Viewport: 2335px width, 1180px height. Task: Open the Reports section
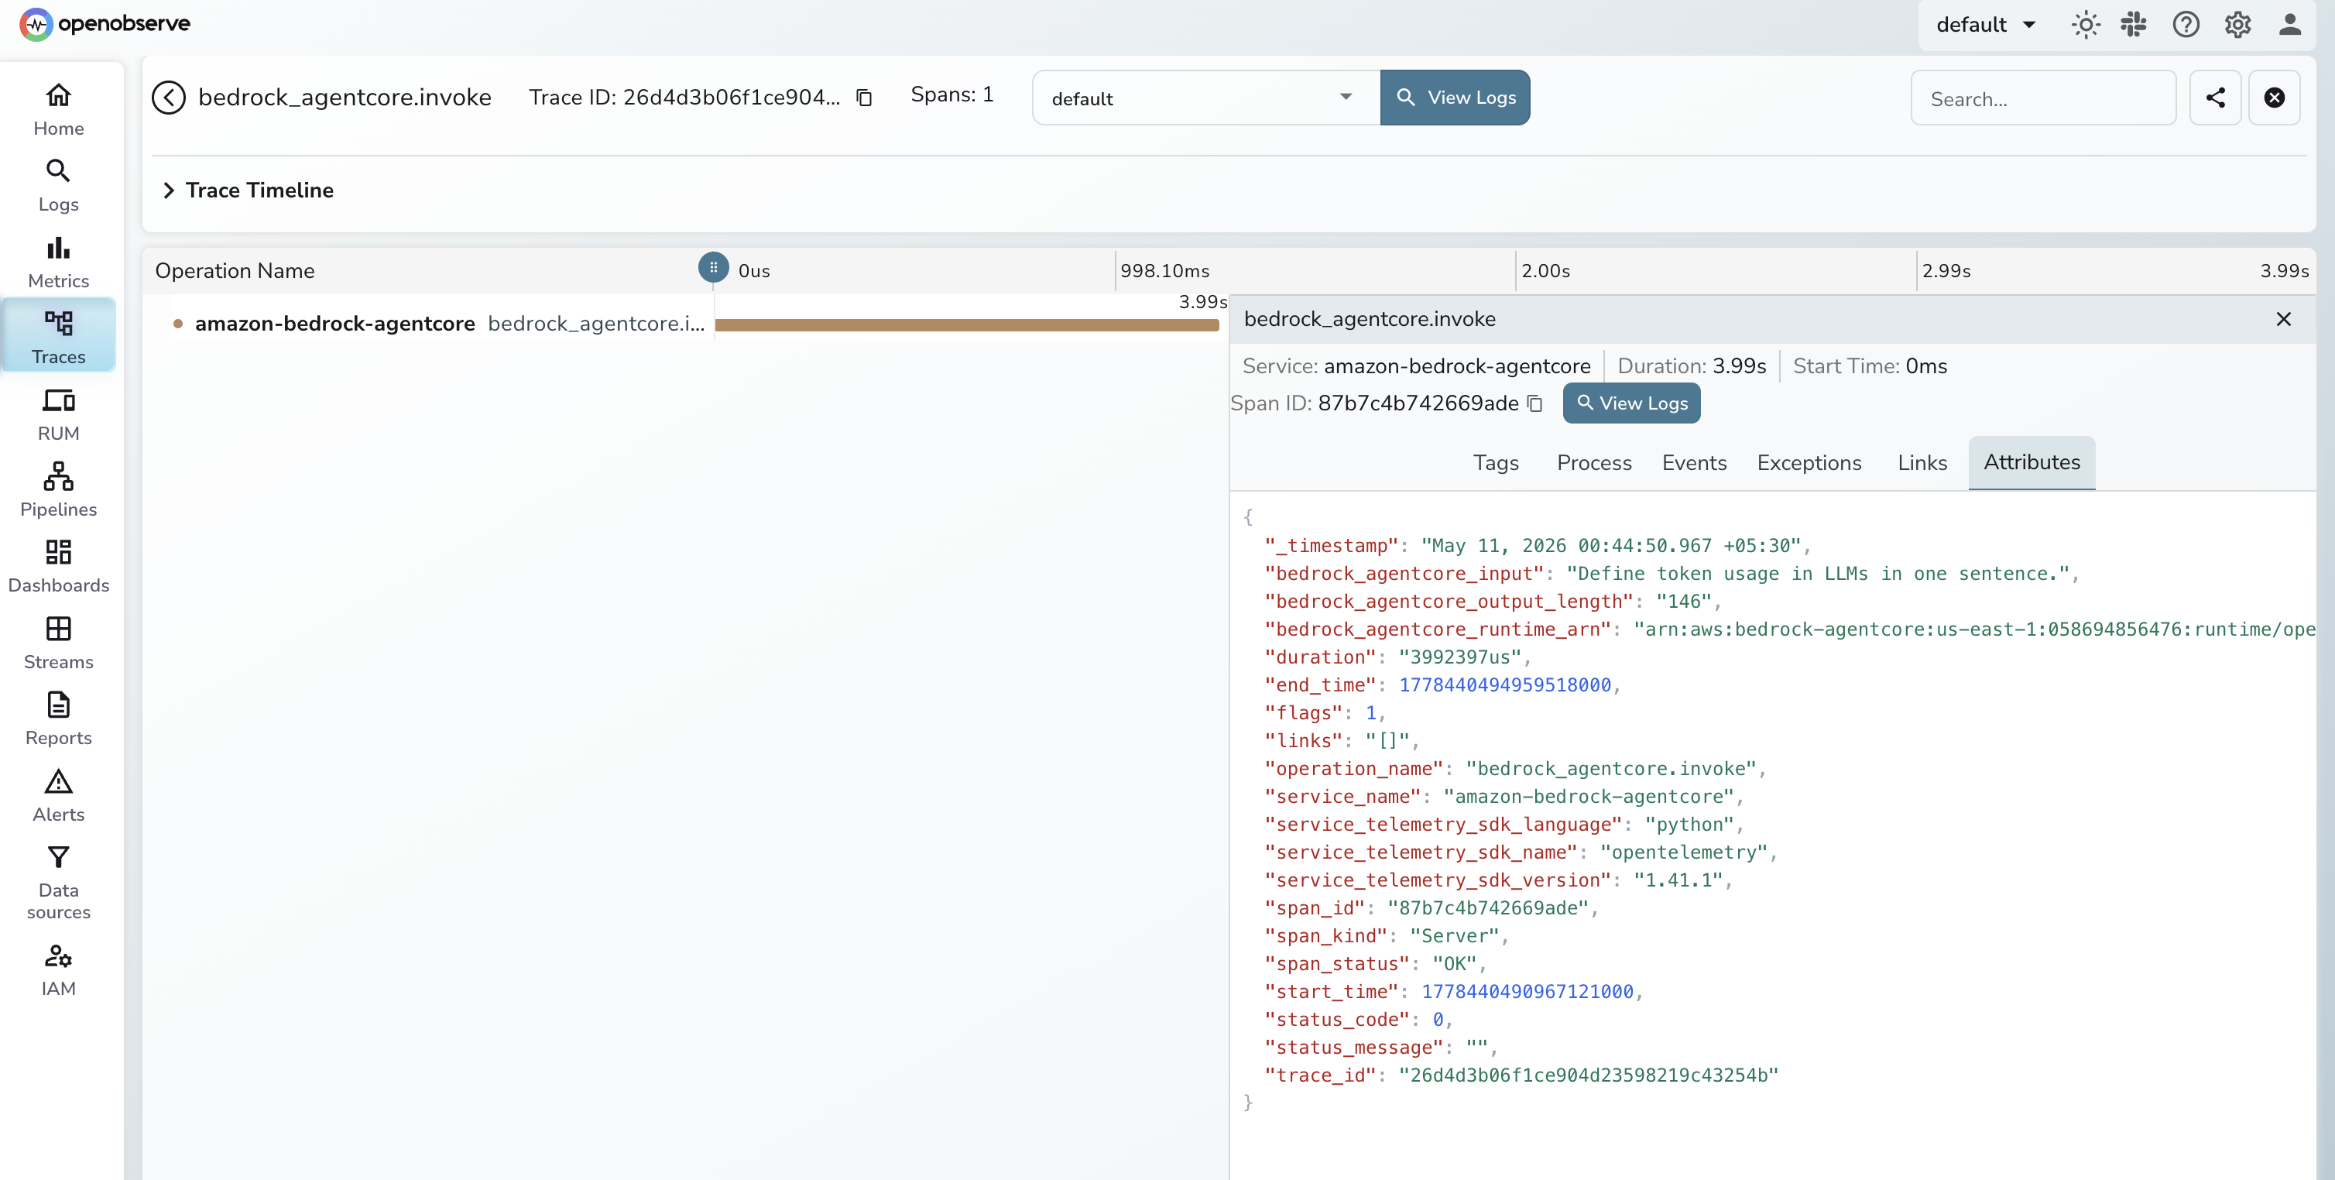coord(58,719)
